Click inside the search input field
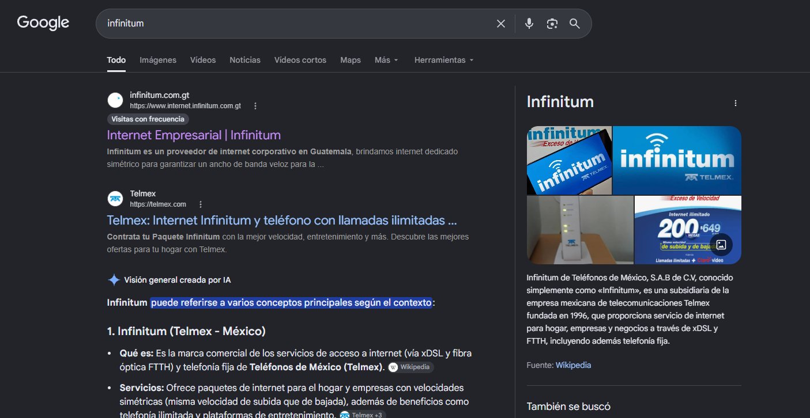Screen dimensions: 810x418 pos(297,24)
